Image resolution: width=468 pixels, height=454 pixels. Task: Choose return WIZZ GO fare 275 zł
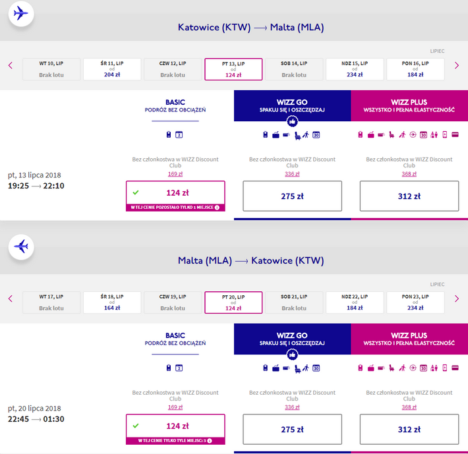click(292, 429)
